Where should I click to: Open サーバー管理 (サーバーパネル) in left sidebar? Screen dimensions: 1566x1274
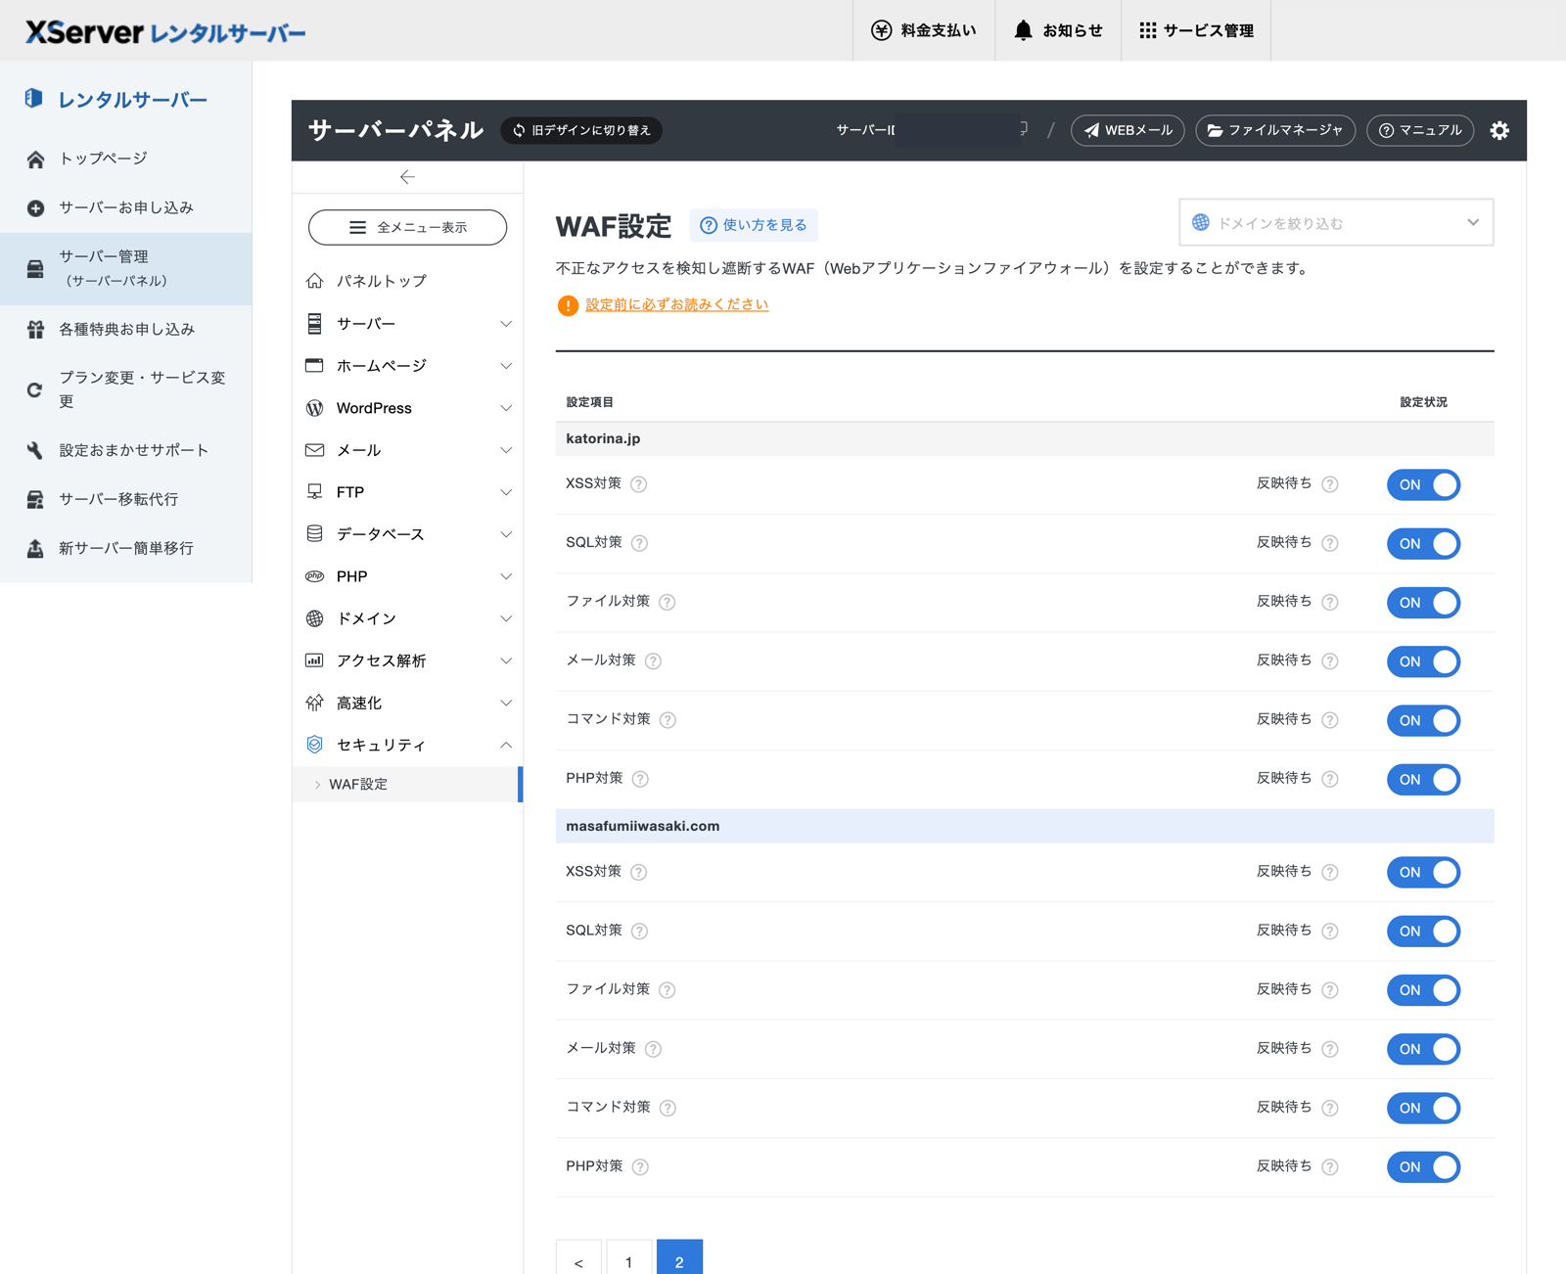[126, 268]
